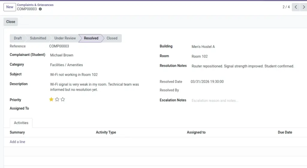This screenshot has height=168, width=307.
Task: Open the gear actions menu beside COMP00003
Action: [40, 9]
